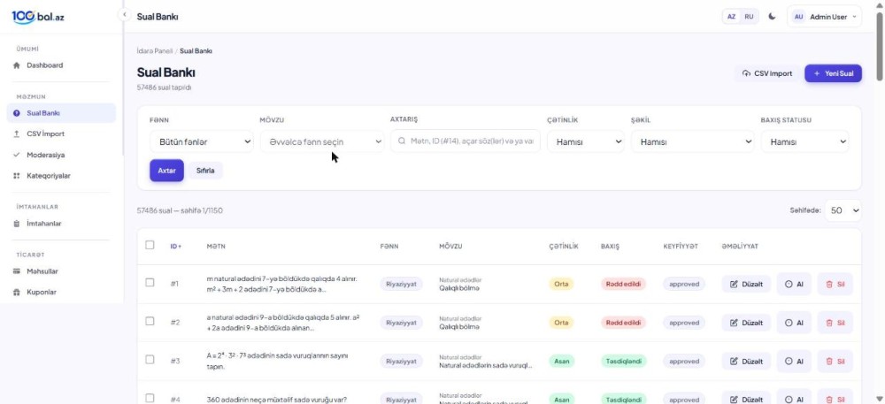The height and width of the screenshot is (404, 885).
Task: Click the CSV Import button at top
Action: (x=767, y=73)
